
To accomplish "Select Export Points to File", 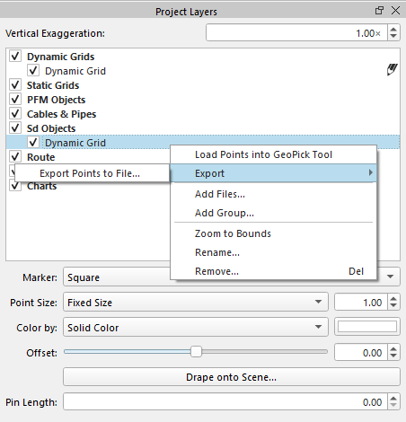I will click(x=90, y=173).
